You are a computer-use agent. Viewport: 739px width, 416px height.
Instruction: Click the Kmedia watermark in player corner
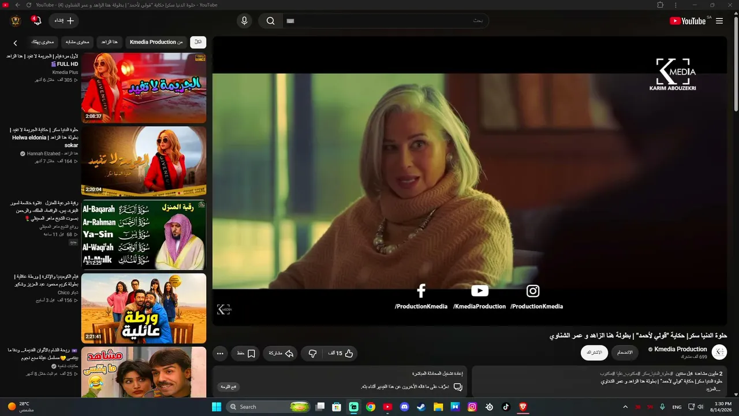click(x=224, y=310)
